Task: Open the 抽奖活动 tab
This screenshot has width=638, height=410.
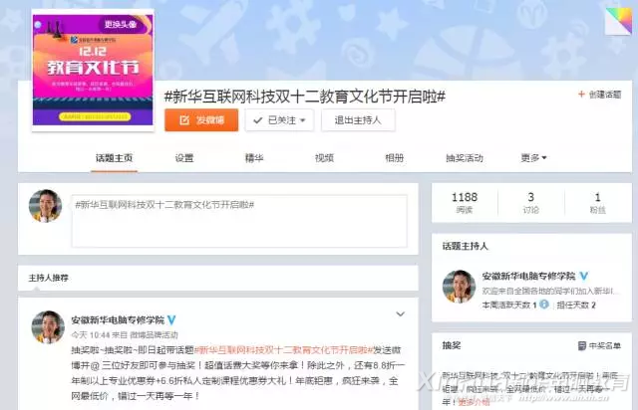Action: pyautogui.click(x=465, y=158)
